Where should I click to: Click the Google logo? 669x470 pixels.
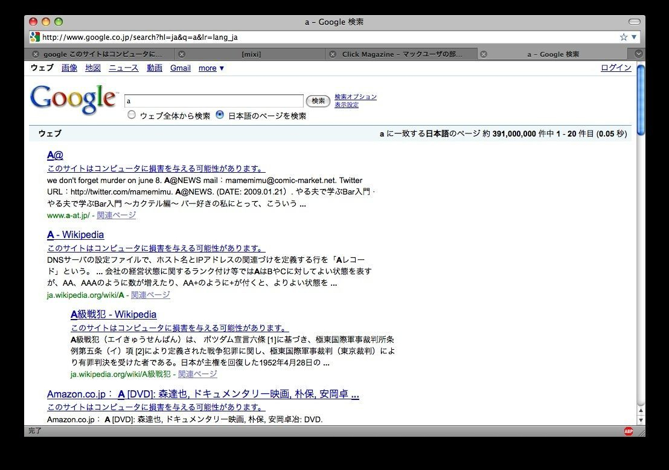73,99
